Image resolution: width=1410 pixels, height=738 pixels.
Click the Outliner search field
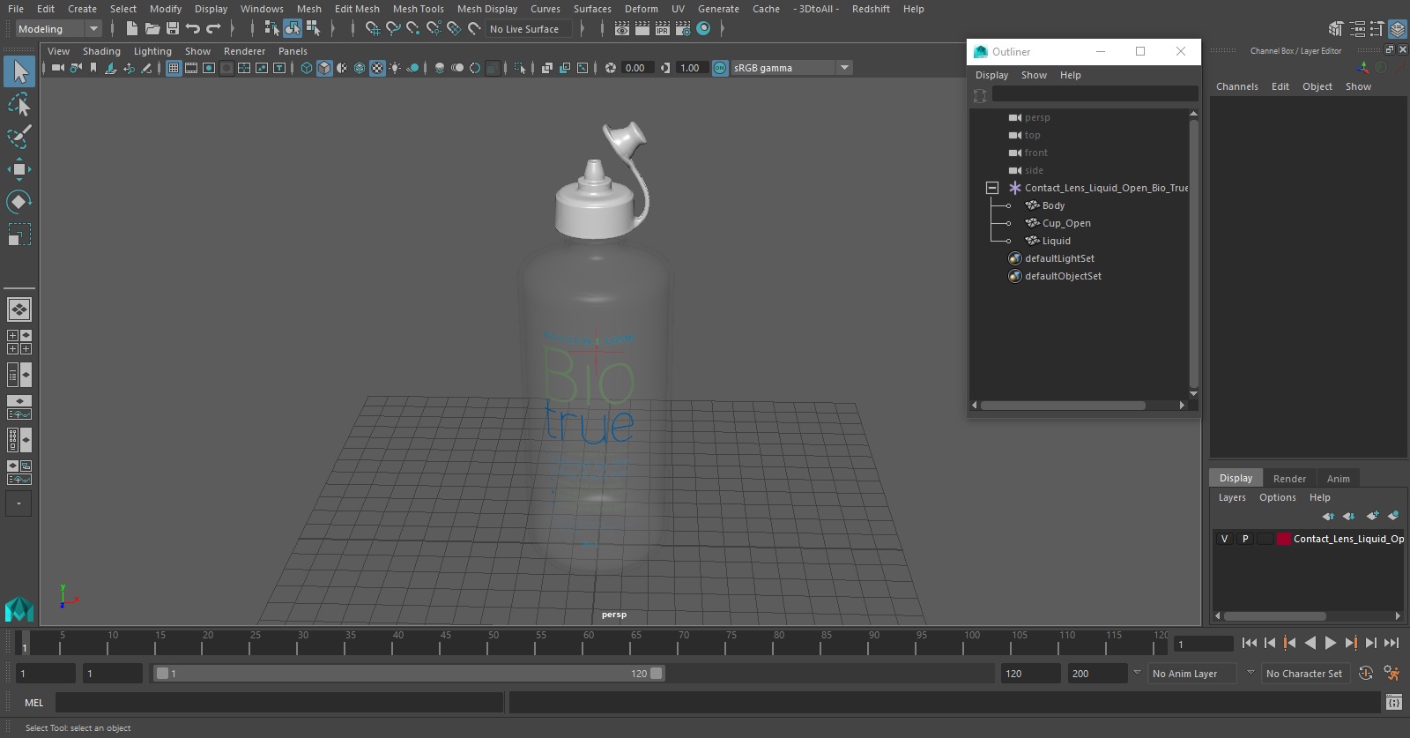(x=1095, y=94)
